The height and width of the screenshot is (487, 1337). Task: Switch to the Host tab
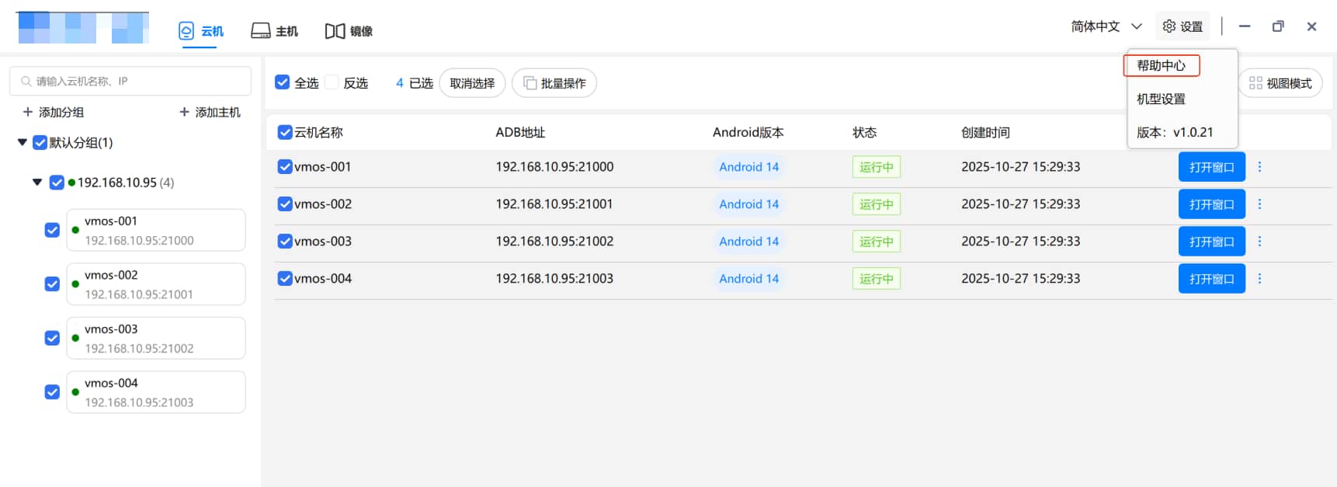click(275, 31)
